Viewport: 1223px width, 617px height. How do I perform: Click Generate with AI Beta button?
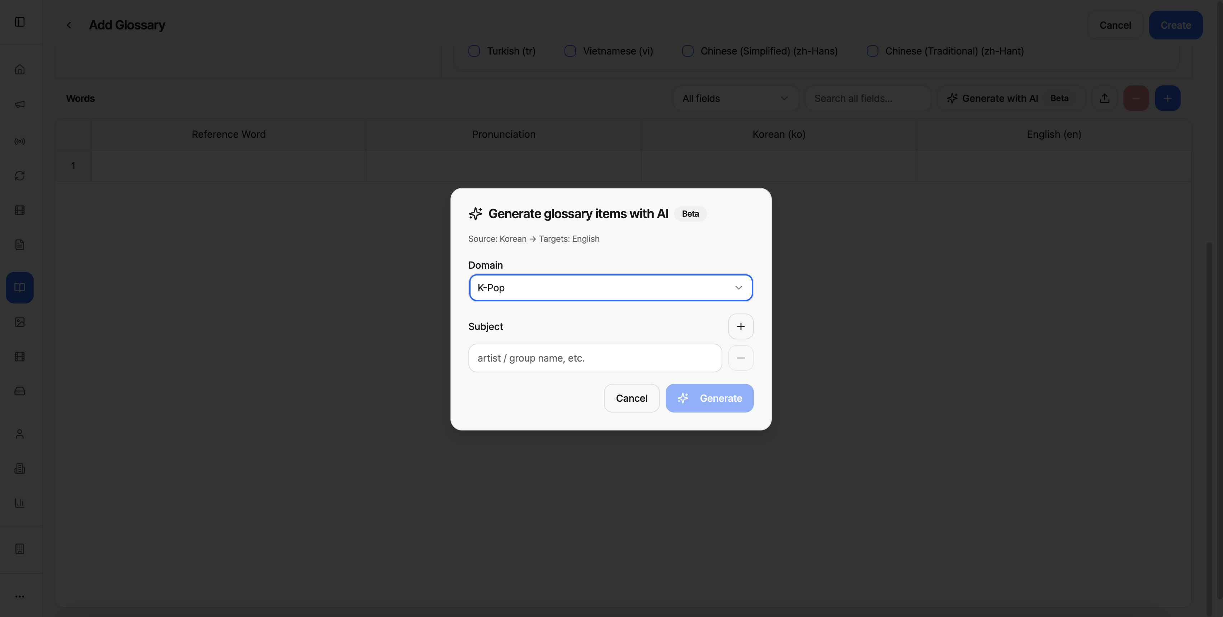pos(1011,98)
